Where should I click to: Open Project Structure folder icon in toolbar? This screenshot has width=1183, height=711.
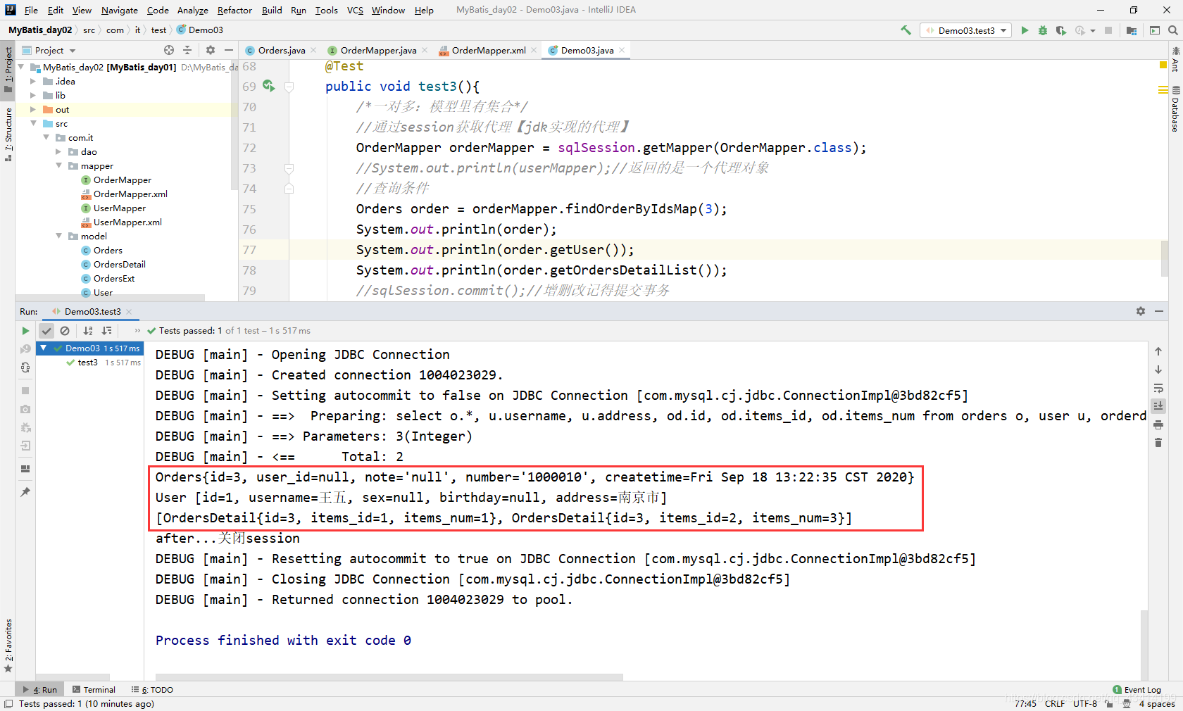1132,30
